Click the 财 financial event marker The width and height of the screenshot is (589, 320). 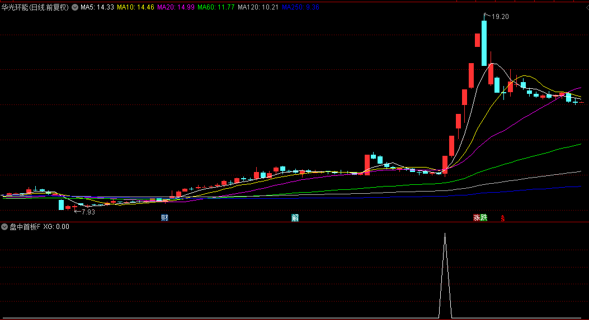164,218
